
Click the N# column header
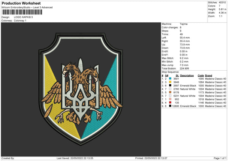coord(166,76)
